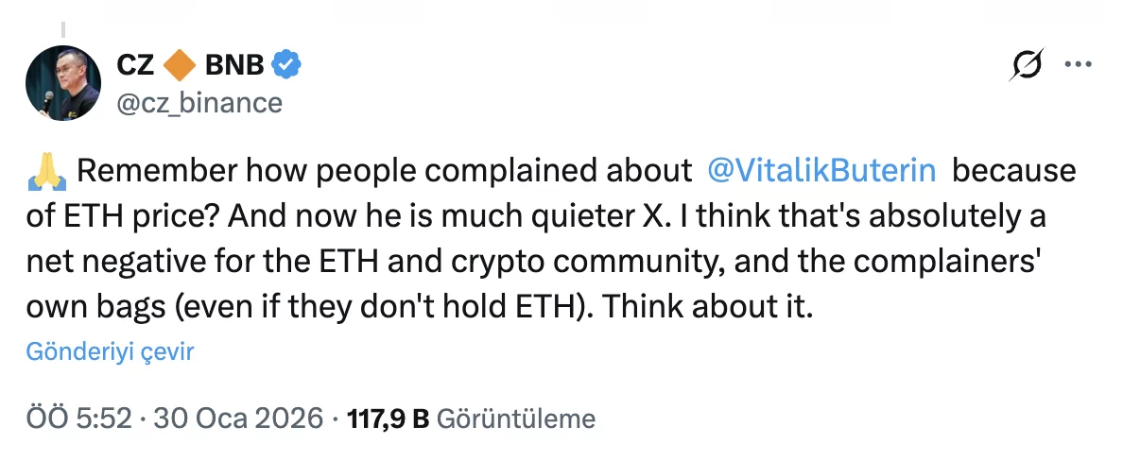Click the 117,9 B view count
This screenshot has height=461, width=1123.
pos(389,418)
